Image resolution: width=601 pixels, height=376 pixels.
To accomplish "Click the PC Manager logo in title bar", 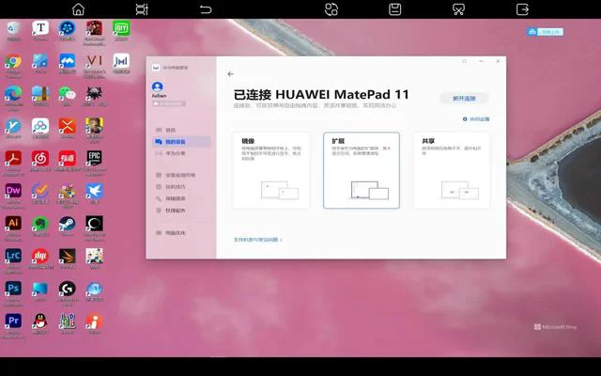I will pyautogui.click(x=155, y=68).
